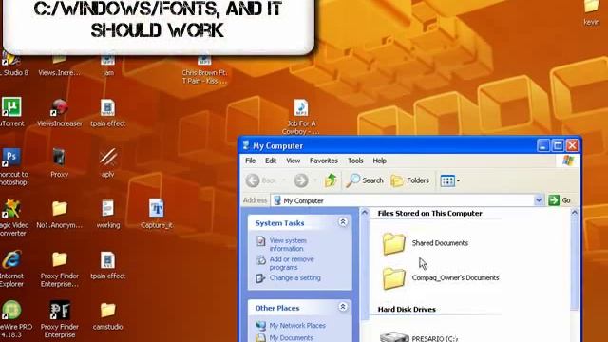Toggle the Folders pane button

click(409, 180)
